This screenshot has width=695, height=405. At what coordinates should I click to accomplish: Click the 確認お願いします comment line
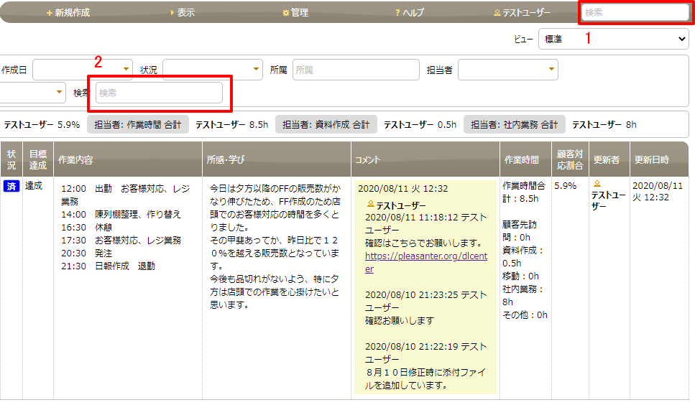[400, 320]
